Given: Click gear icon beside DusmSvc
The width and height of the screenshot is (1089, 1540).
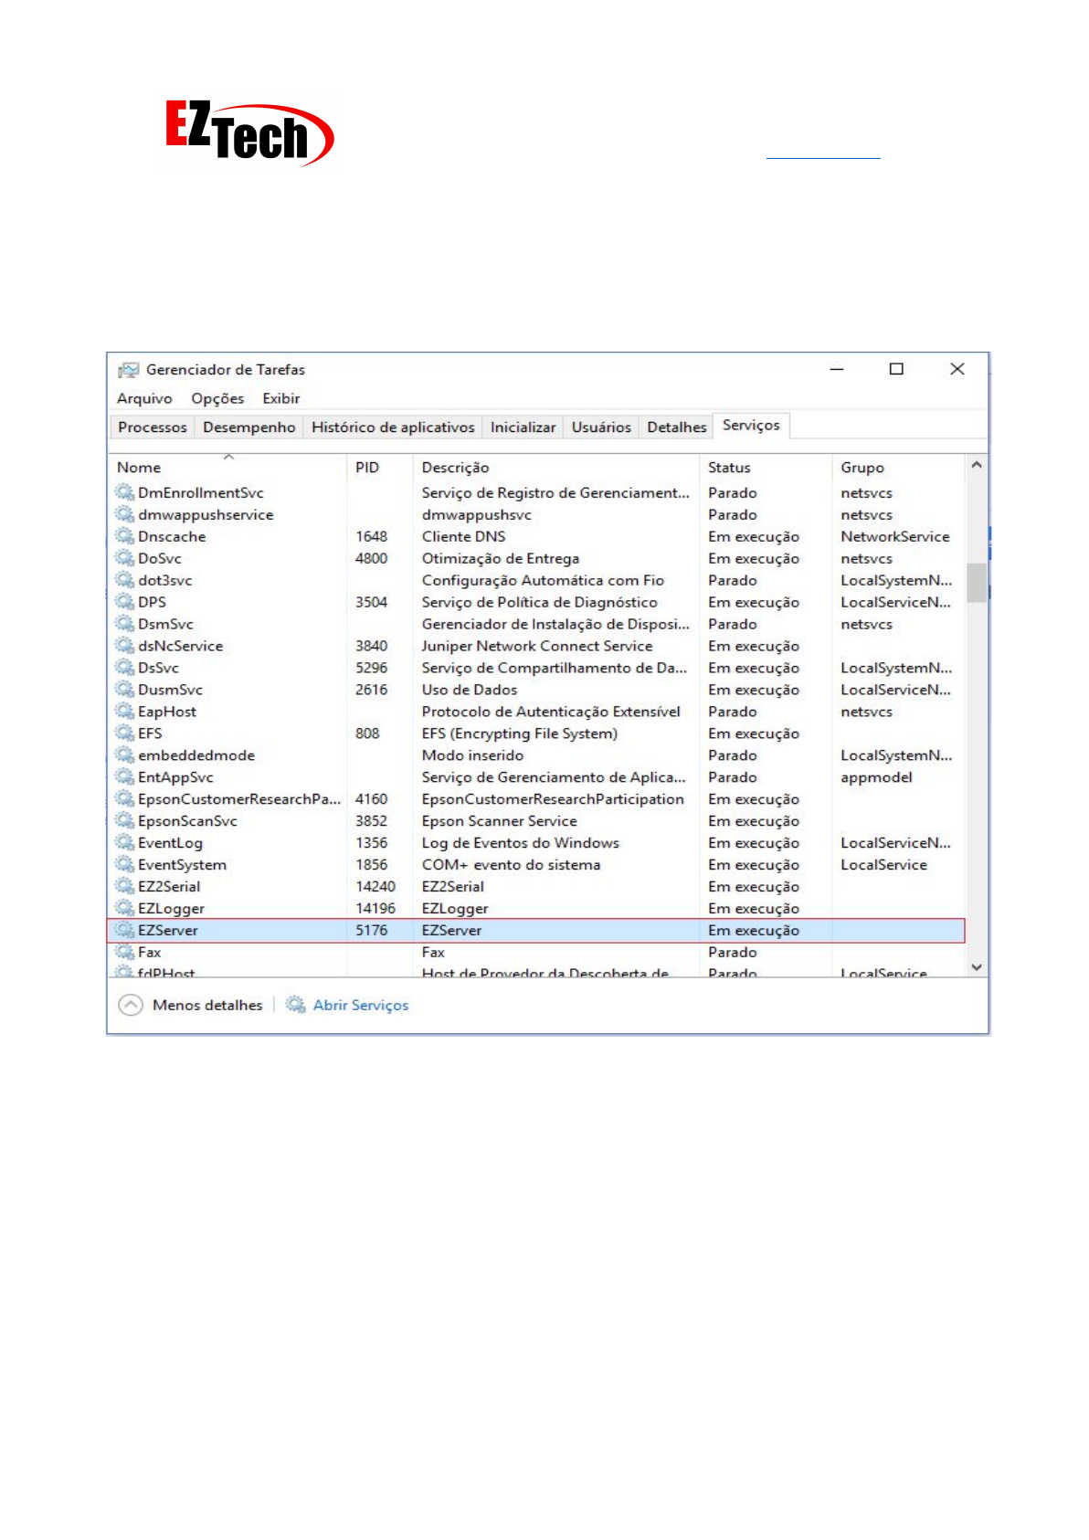Looking at the screenshot, I should pyautogui.click(x=124, y=690).
